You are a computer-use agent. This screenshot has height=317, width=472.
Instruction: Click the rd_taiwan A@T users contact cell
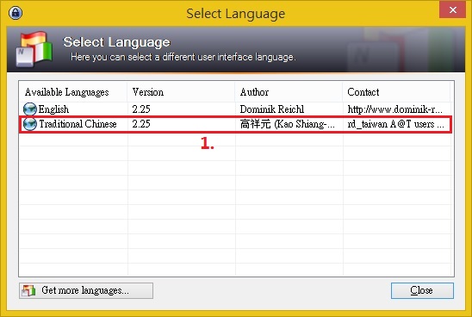395,124
